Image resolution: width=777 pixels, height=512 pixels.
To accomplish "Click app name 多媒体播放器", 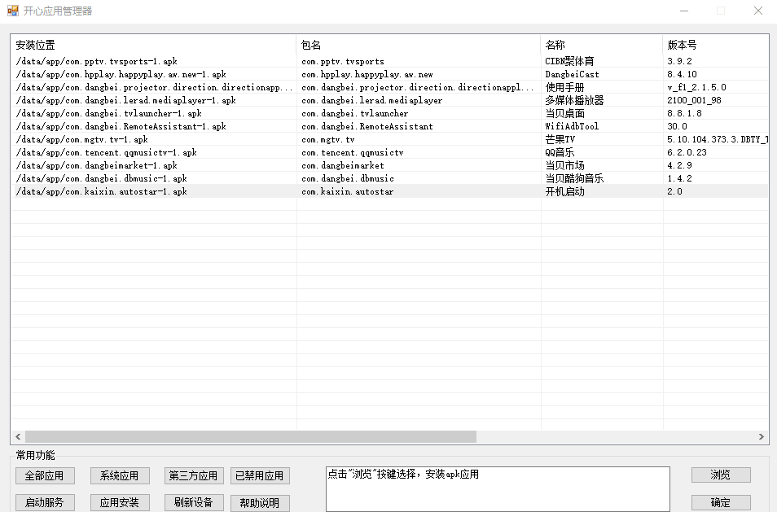I will pyautogui.click(x=574, y=100).
